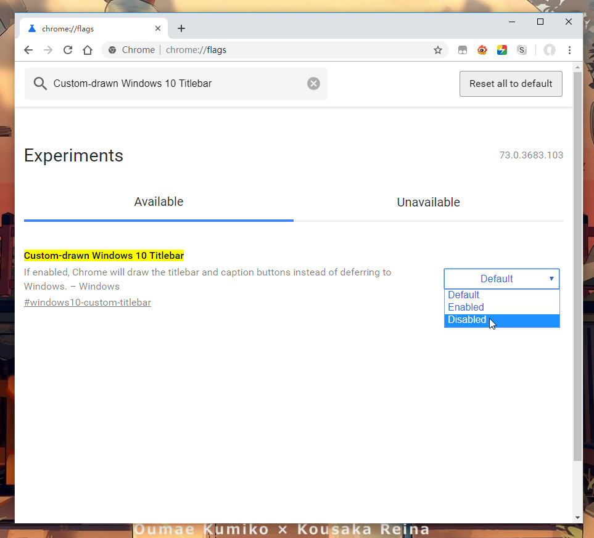Screen dimensions: 594x538
Task: Open Chrome's three-dot menu
Action: coord(569,50)
